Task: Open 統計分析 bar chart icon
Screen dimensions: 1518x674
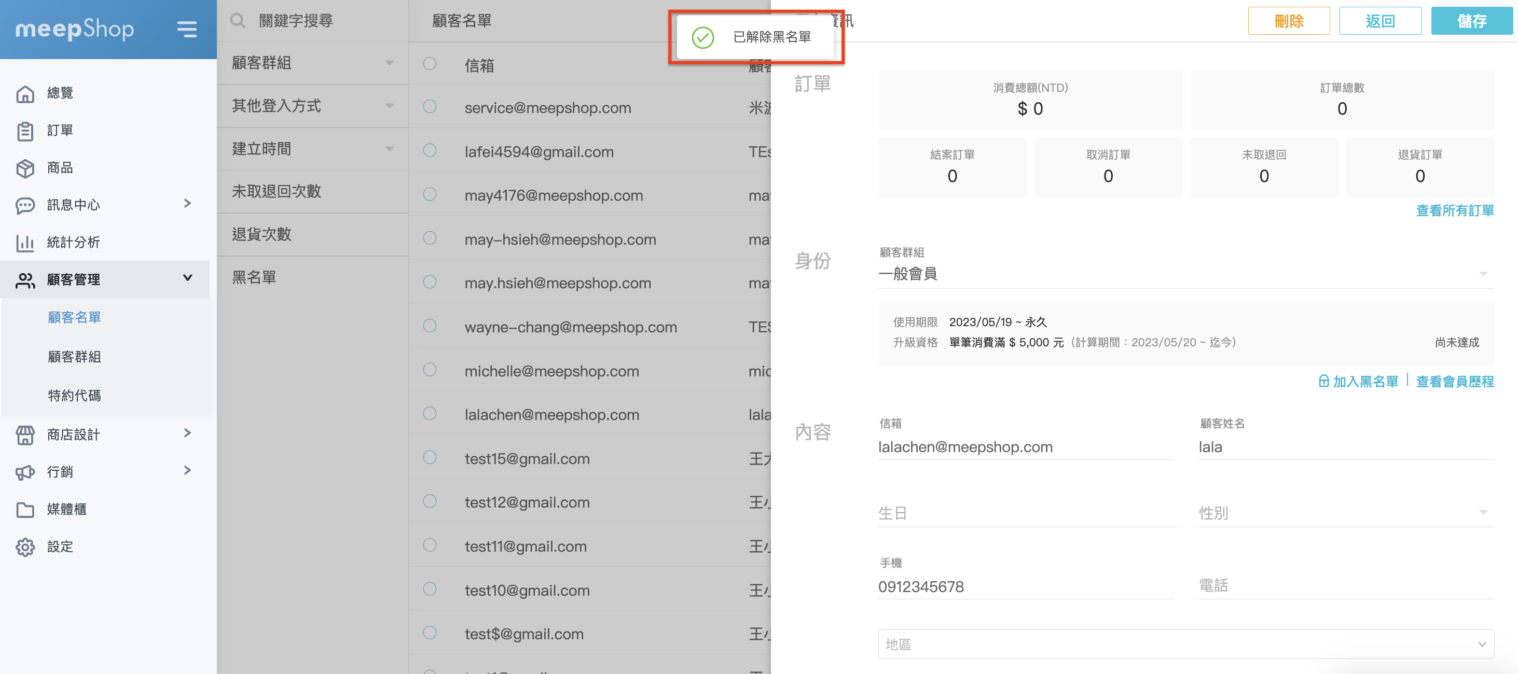Action: tap(25, 242)
